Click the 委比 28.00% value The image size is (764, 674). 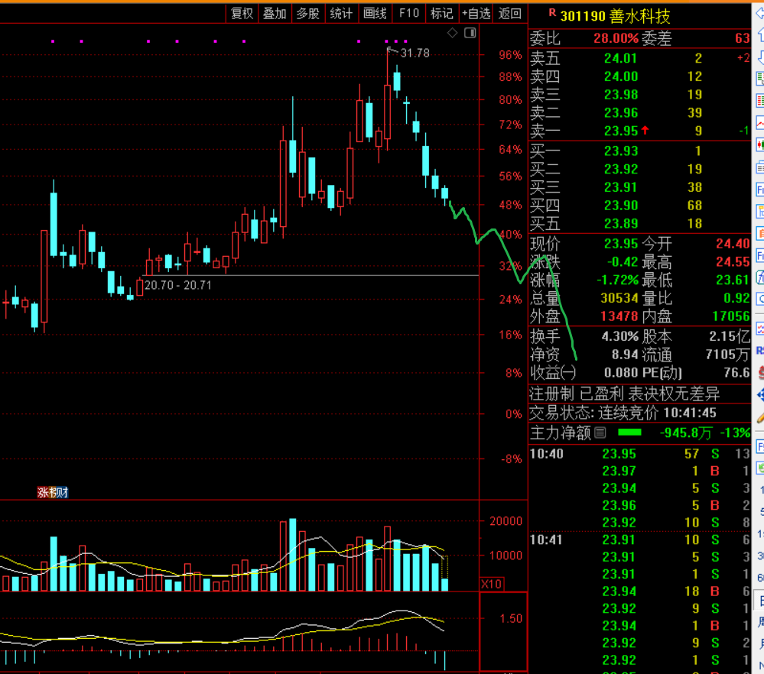coord(616,38)
